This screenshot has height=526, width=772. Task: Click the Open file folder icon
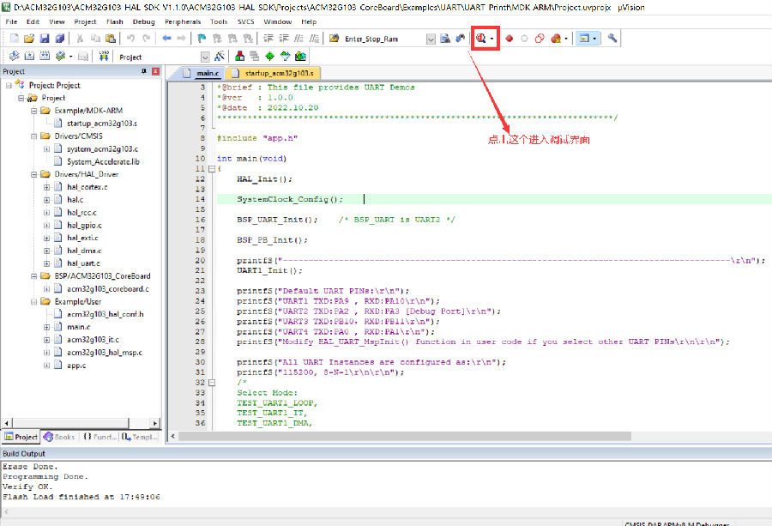click(29, 39)
